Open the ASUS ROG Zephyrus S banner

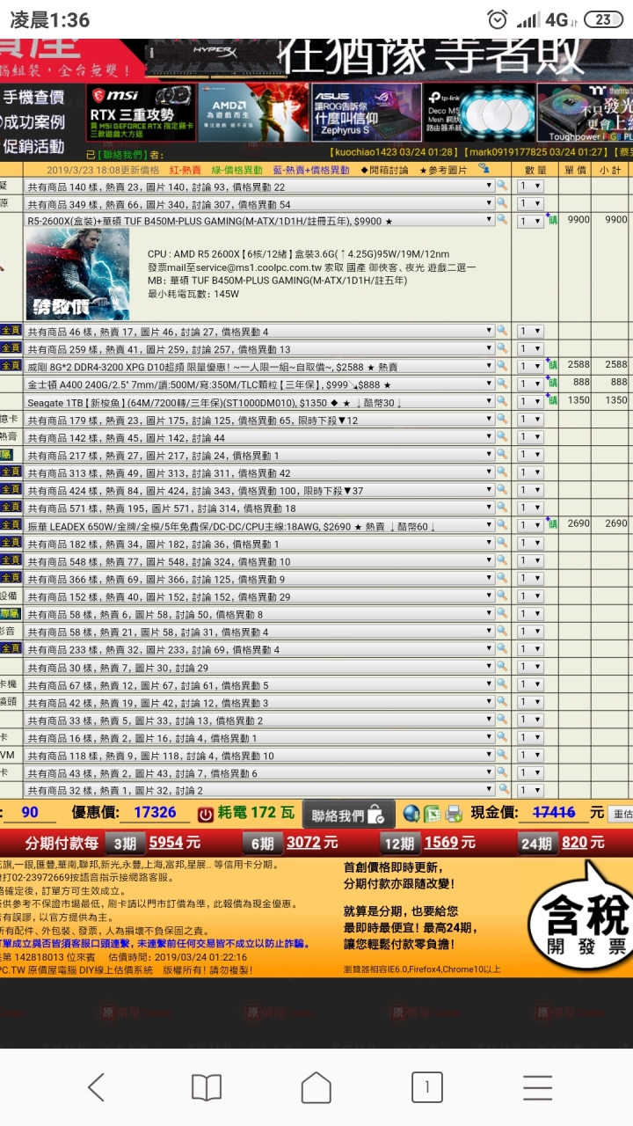pos(366,113)
